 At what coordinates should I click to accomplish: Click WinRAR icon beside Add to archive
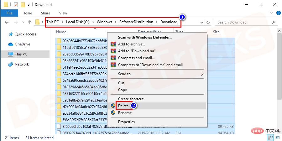[x=113, y=44]
